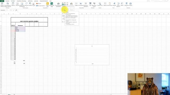Viewport: 170px width, 95px height.
Task: Click the formula bar Cancel (X) button
Action: 11,10
